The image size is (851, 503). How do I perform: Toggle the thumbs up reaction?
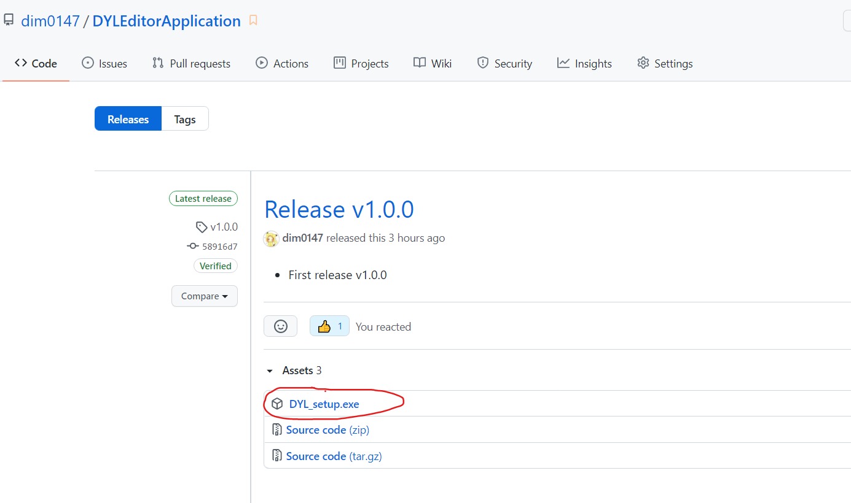click(x=330, y=326)
